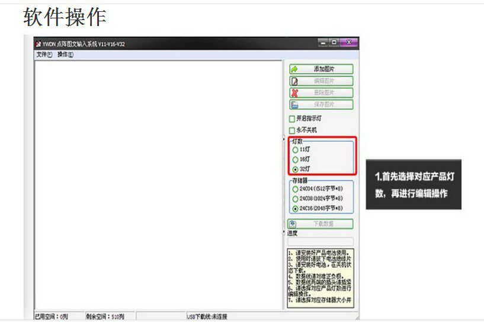
Task: Click the 添加图片 button label
Action: click(324, 69)
